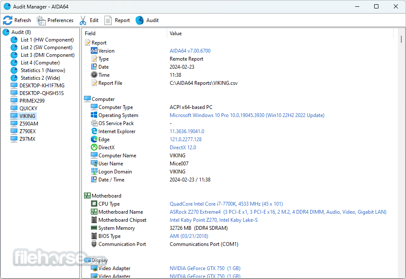
Task: Click the Operating System Windows icon
Action: pos(94,115)
